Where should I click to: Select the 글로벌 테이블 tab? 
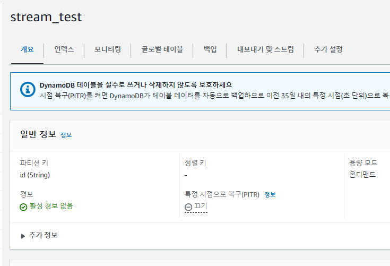pos(162,50)
